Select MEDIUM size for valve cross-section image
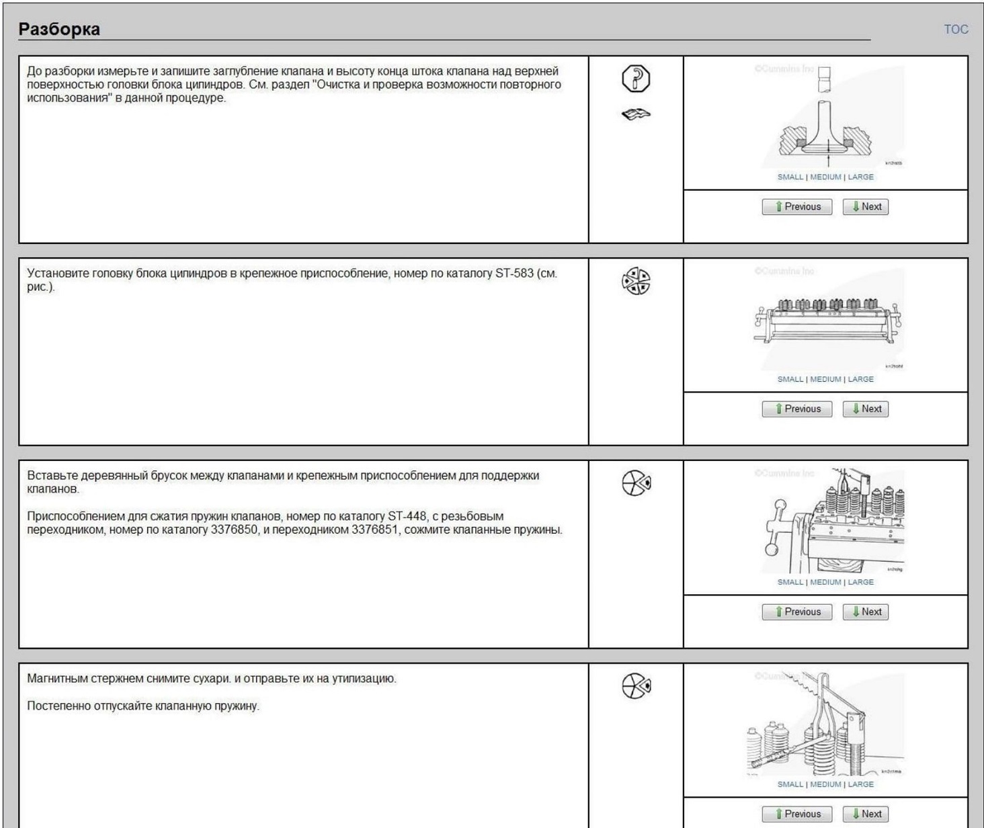Screen dimensions: 984x828 825,177
